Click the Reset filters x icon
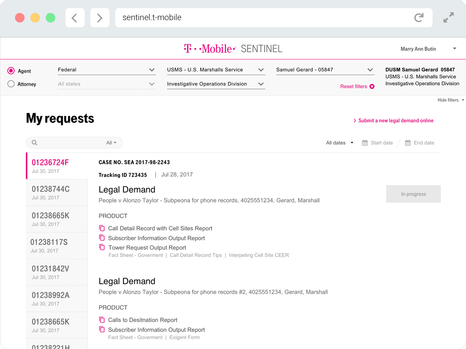This screenshot has height=349, width=466. pyautogui.click(x=372, y=87)
